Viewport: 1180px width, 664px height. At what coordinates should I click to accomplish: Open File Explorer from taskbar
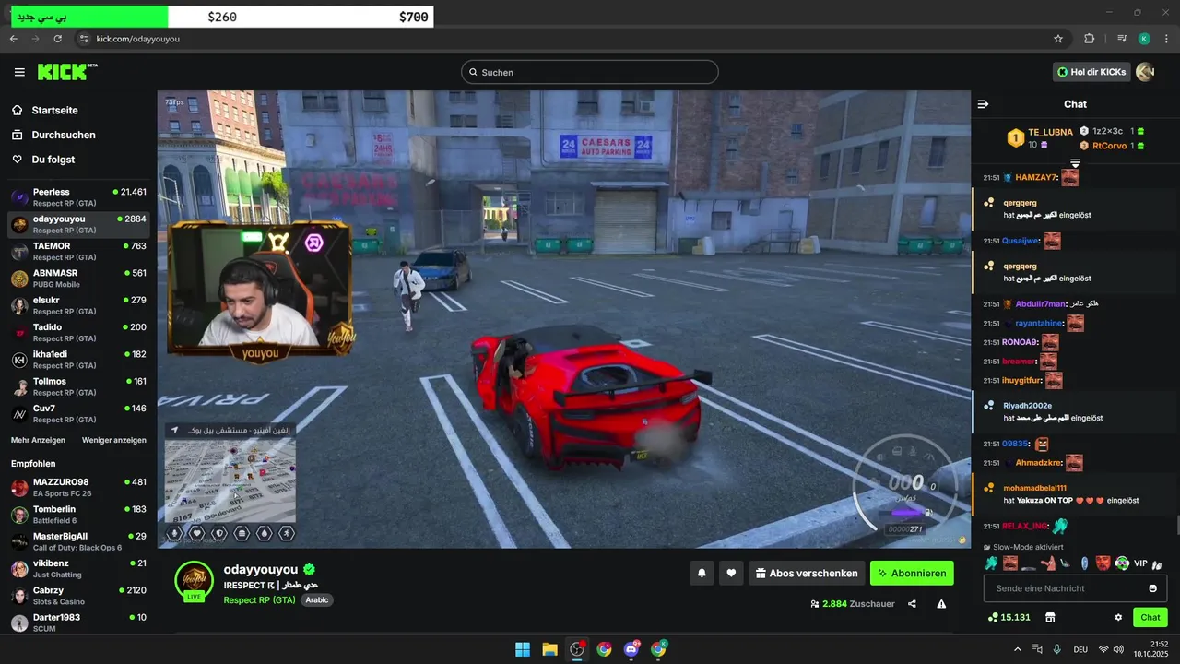point(549,649)
